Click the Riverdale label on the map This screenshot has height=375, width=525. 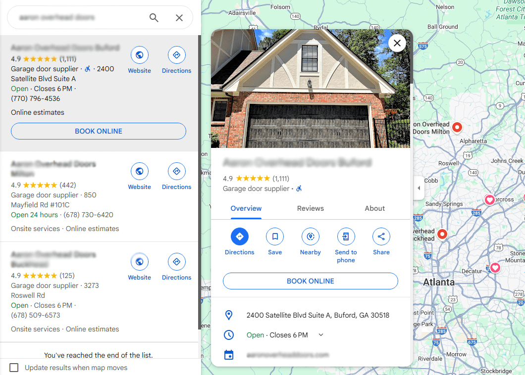click(x=430, y=359)
